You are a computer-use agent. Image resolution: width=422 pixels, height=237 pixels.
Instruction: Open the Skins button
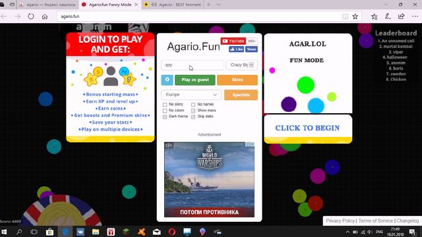pos(237,80)
